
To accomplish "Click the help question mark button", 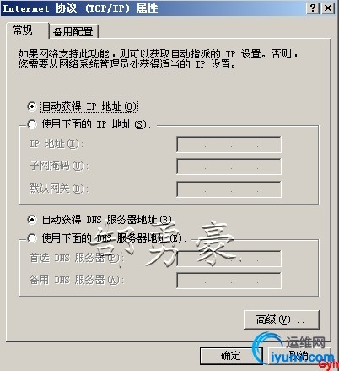I will point(313,8).
